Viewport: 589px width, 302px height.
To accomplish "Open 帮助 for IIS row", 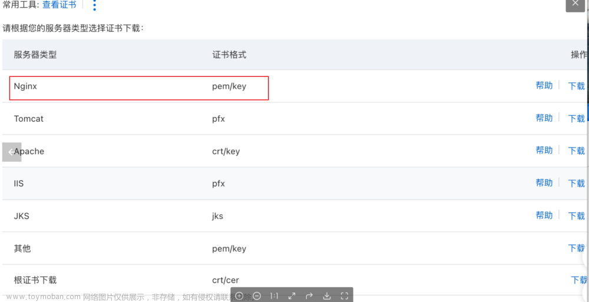I will click(x=544, y=183).
